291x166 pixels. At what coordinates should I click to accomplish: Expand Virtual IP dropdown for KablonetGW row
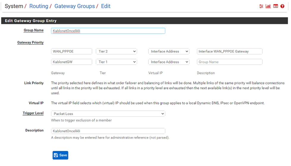(169, 62)
